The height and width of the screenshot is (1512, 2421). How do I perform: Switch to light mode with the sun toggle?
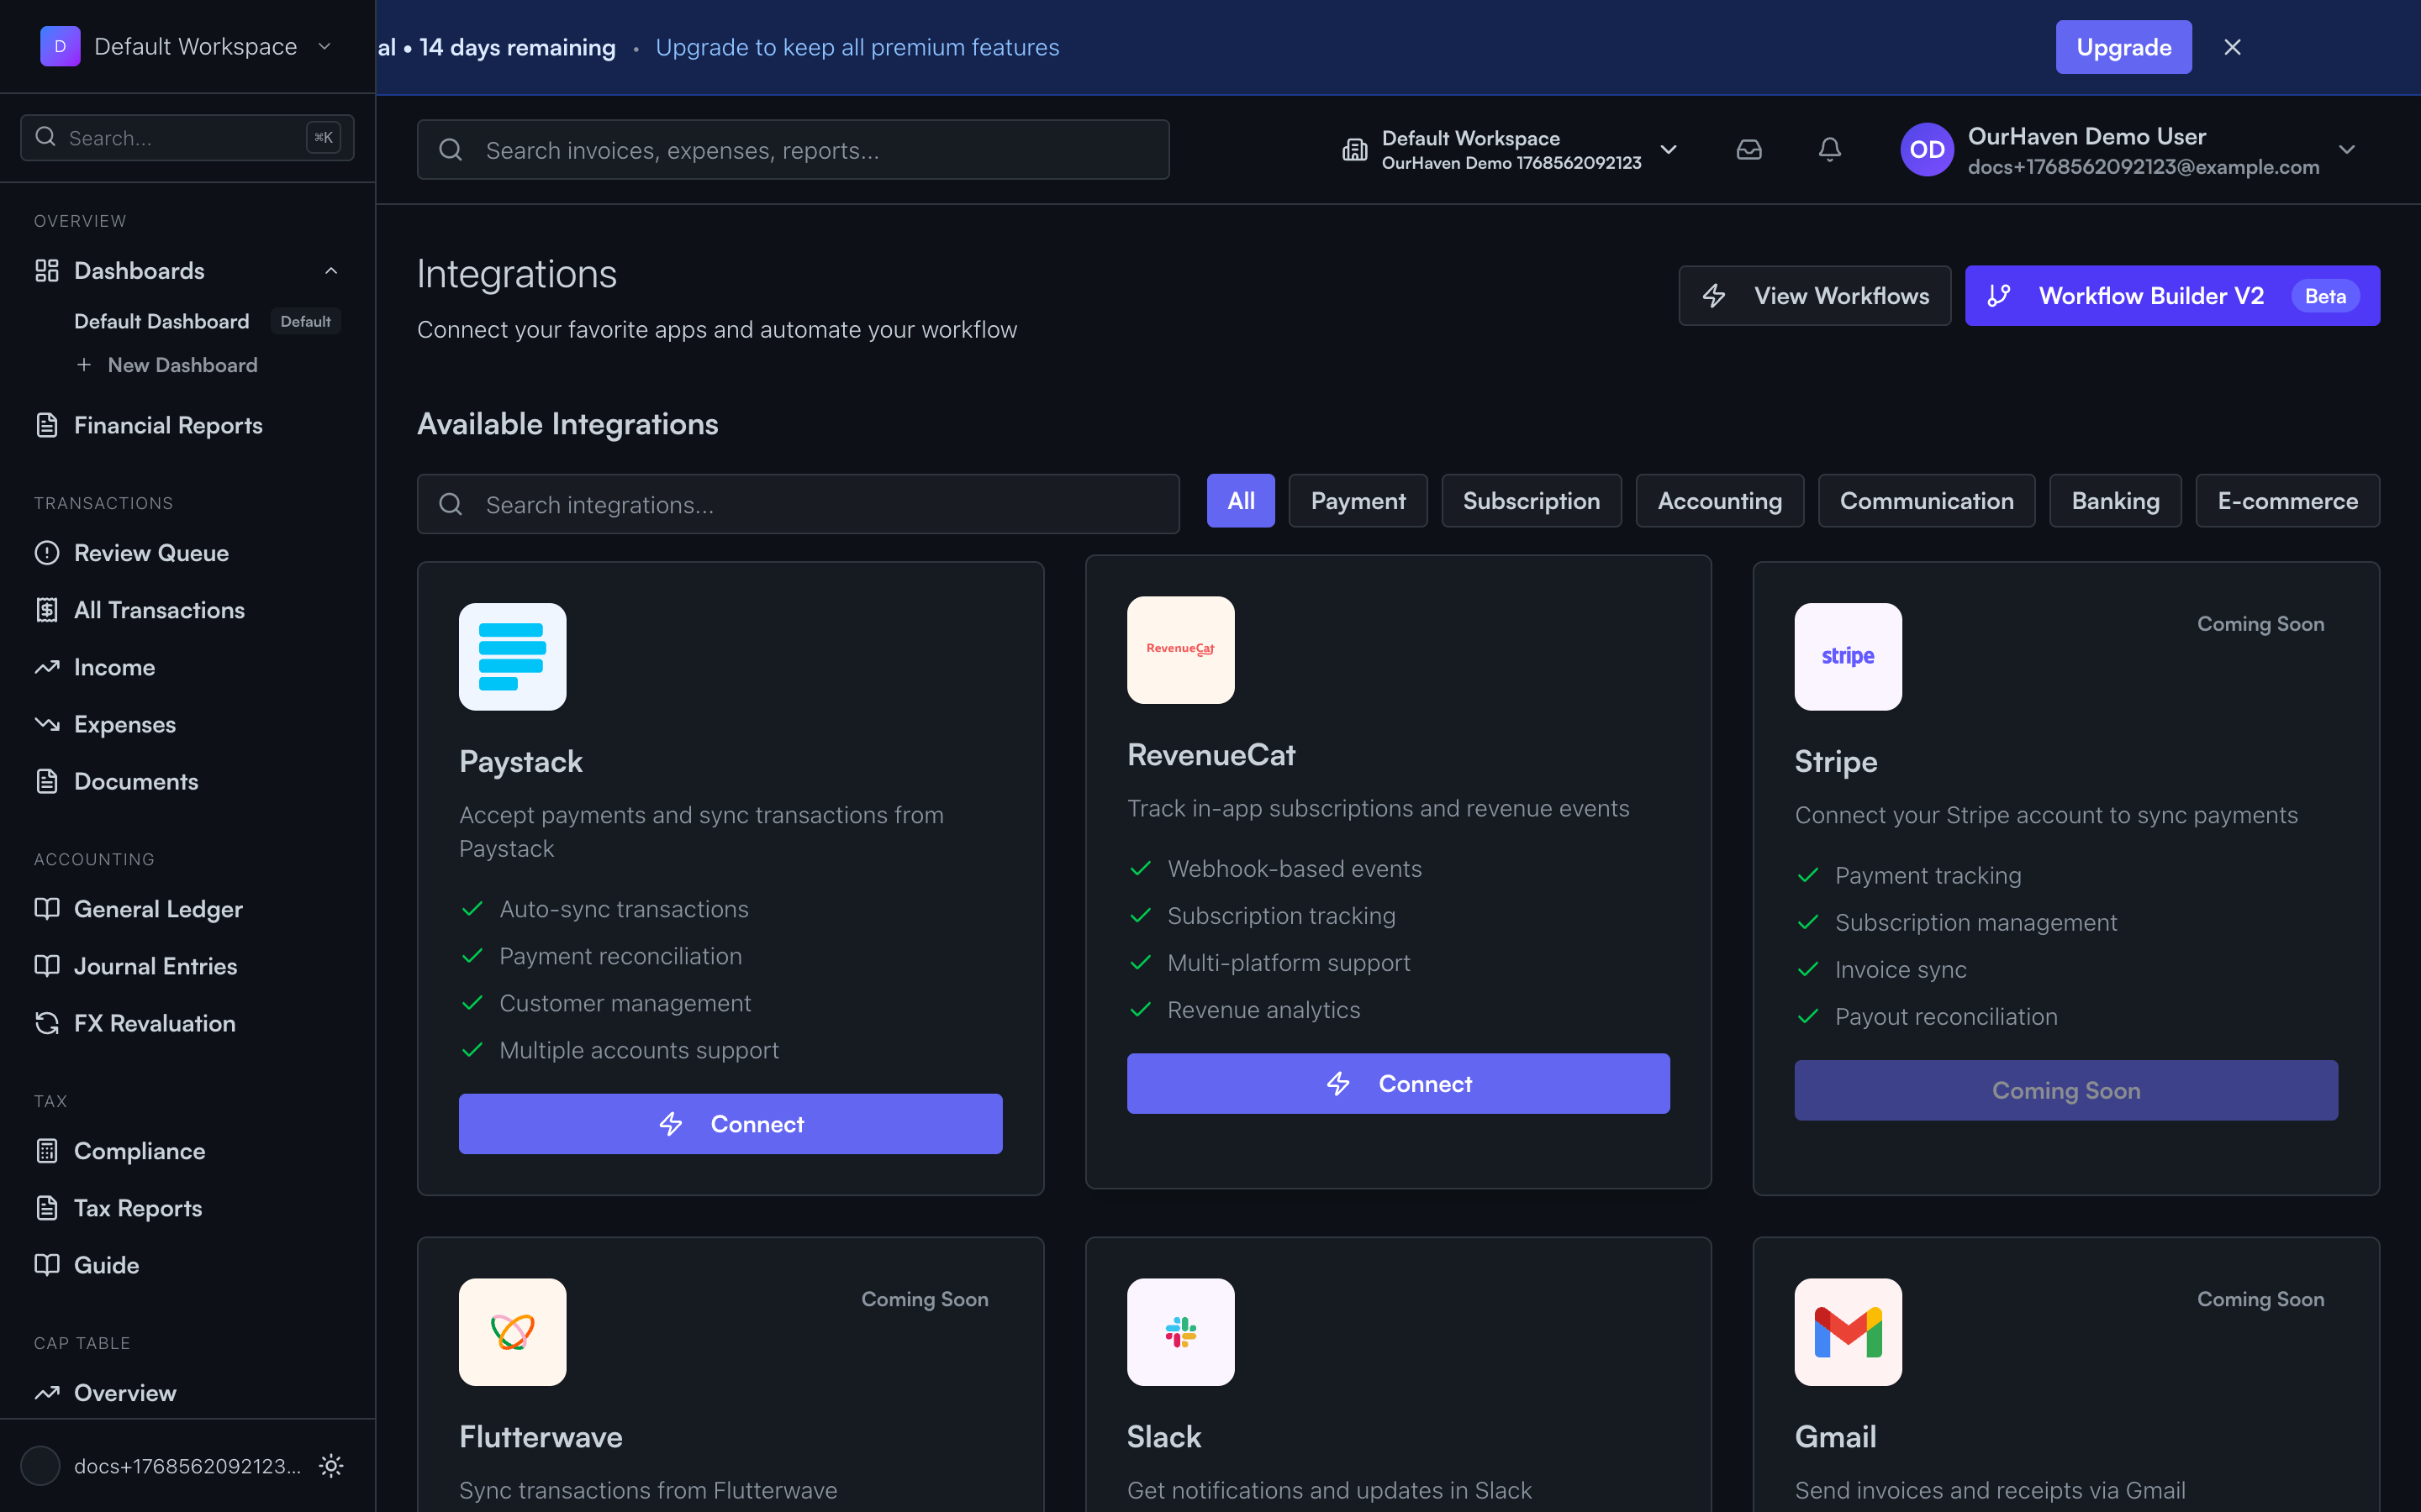[x=330, y=1466]
